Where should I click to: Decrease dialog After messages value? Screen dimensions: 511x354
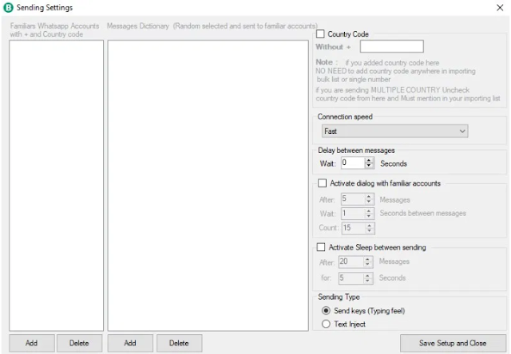[369, 202]
